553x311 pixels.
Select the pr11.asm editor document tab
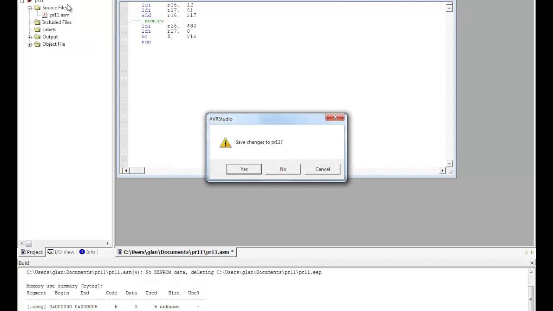pyautogui.click(x=175, y=252)
